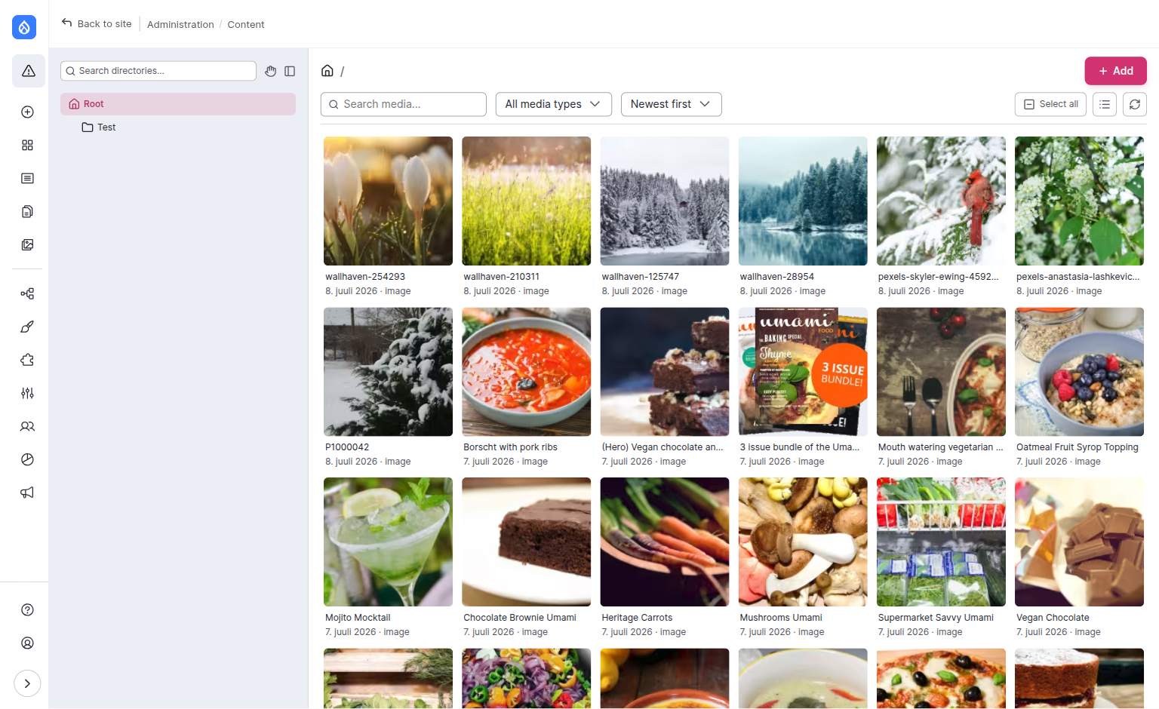This screenshot has width=1159, height=709.
Task: Open Chocolate Brownie Umami thumbnail
Action: click(527, 542)
